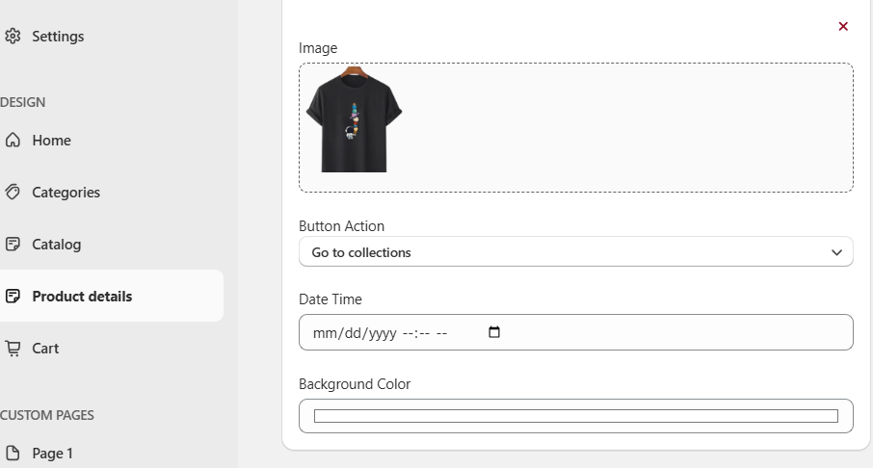The height and width of the screenshot is (468, 873).
Task: Click the Cart shopping cart icon
Action: [x=13, y=349]
